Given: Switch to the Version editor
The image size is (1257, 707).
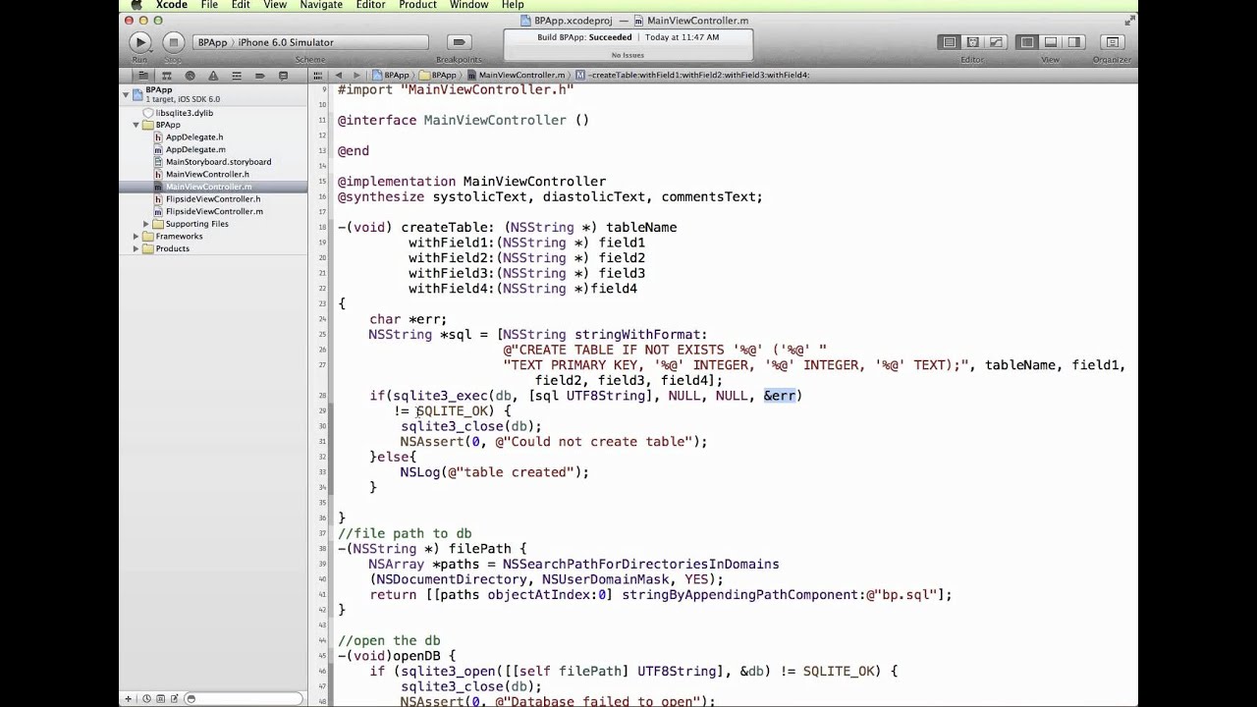Looking at the screenshot, I should click(x=996, y=42).
